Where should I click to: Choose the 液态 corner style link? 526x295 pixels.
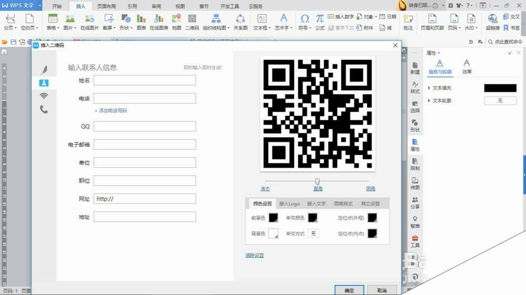(265, 189)
